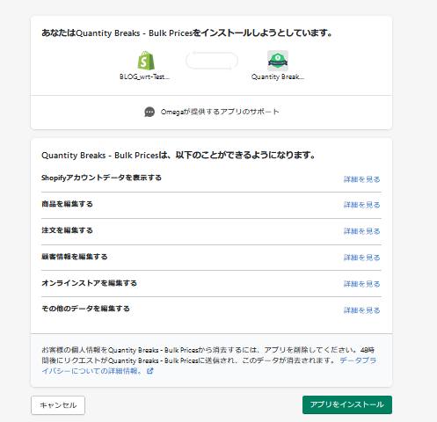Click the オンラインストアを編集する permission text
437x422 pixels.
point(89,283)
